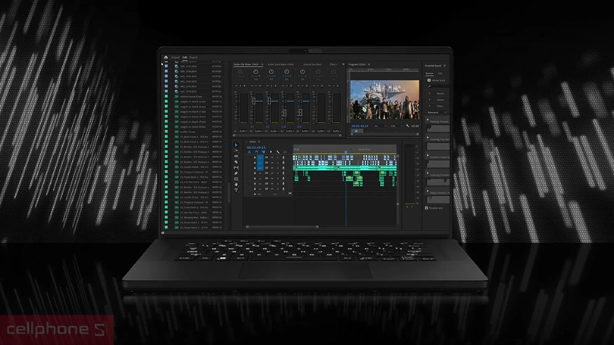Image resolution: width=614 pixels, height=345 pixels.
Task: Click the Audio 3 pan knob
Action: (x=271, y=72)
